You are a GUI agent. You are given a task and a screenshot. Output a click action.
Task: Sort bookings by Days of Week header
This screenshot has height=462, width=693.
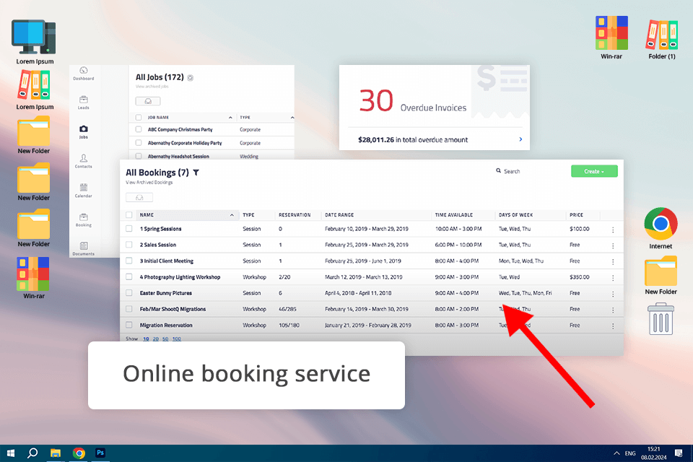click(x=515, y=215)
